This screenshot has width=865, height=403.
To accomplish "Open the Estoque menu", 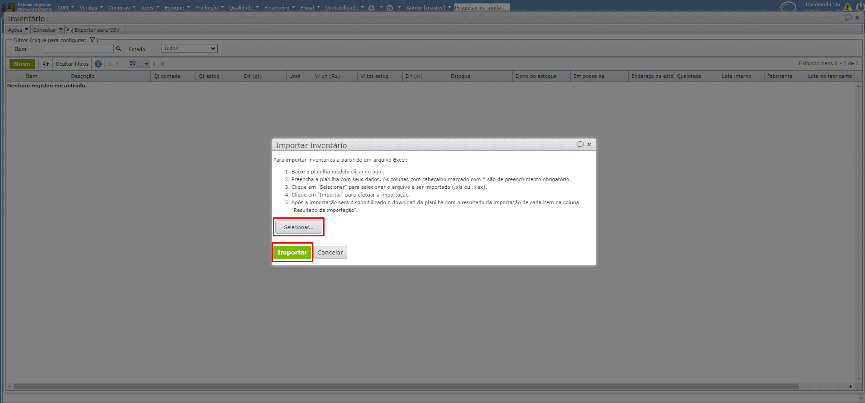I will click(177, 8).
